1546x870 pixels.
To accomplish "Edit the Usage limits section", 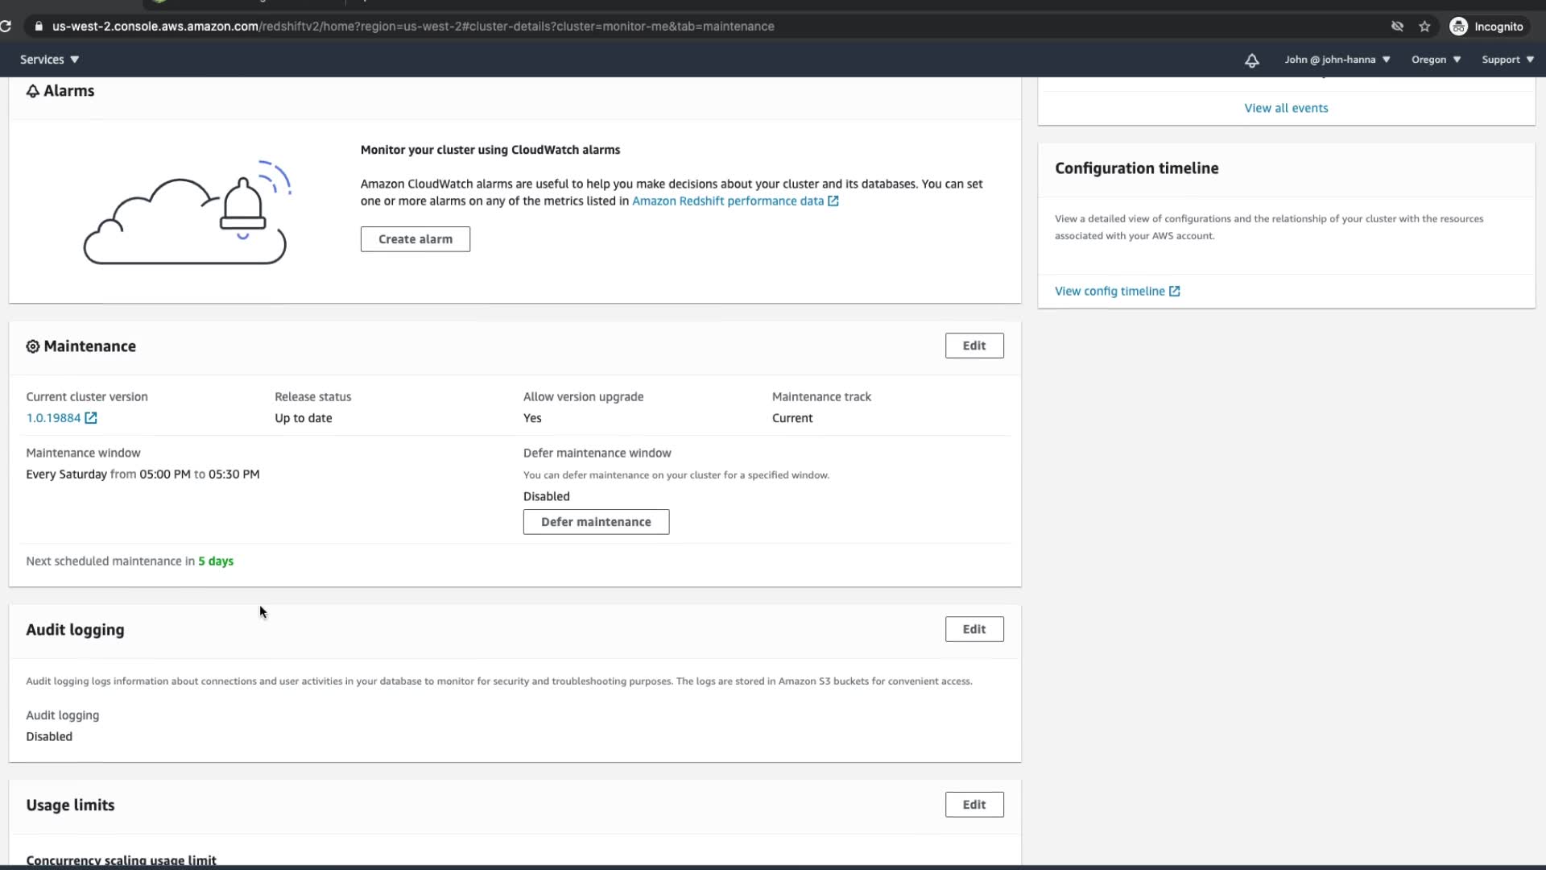I will [973, 805].
